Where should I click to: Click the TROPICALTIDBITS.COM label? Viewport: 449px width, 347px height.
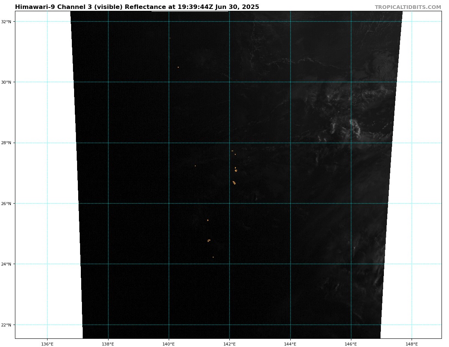pos(408,7)
